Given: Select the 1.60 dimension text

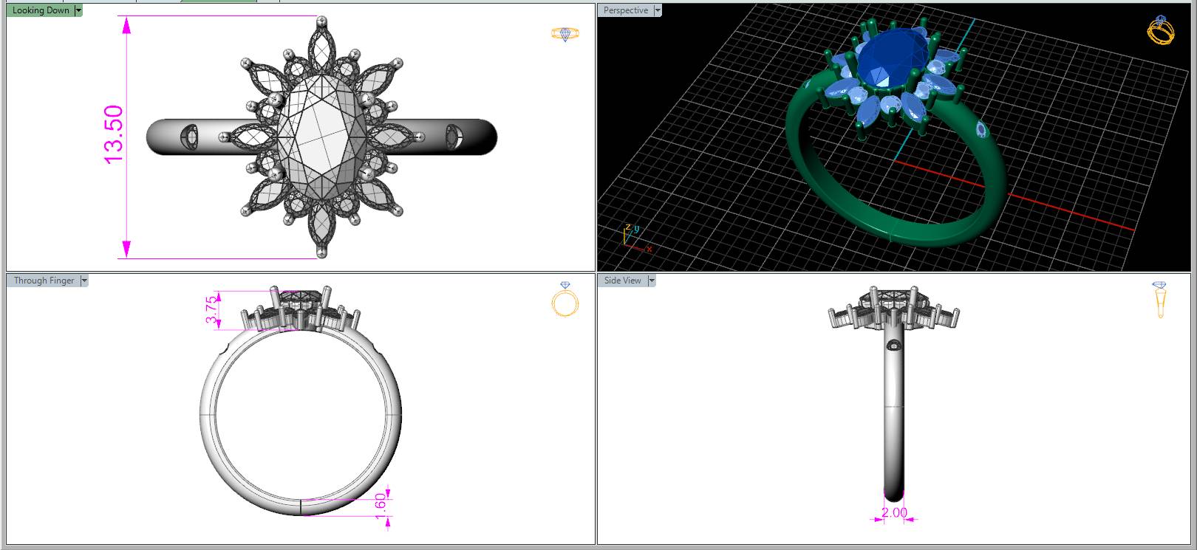Looking at the screenshot, I should (x=381, y=506).
